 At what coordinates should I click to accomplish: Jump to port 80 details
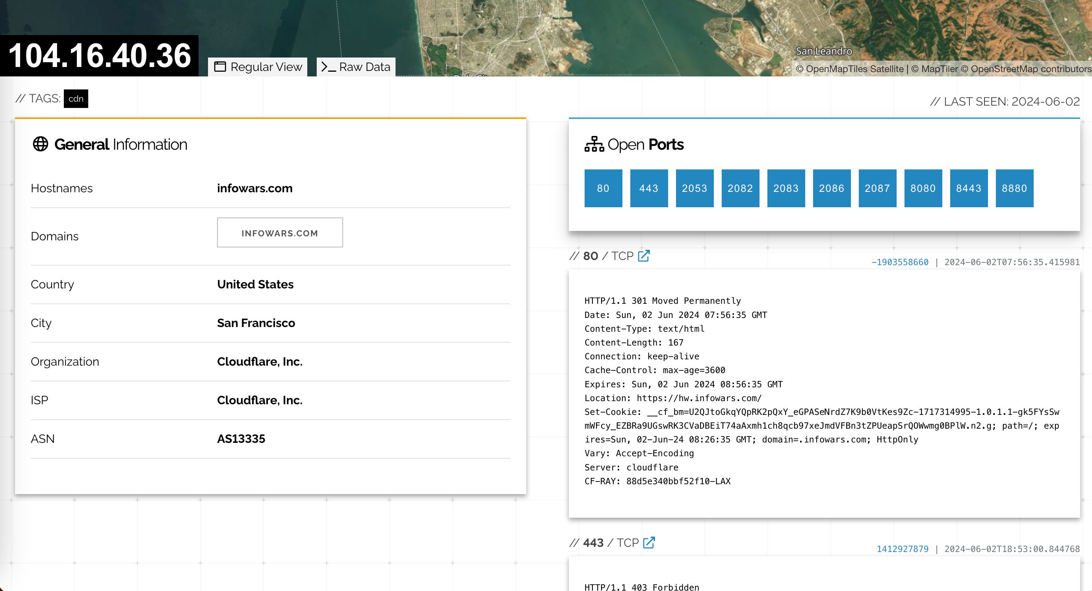coord(603,188)
